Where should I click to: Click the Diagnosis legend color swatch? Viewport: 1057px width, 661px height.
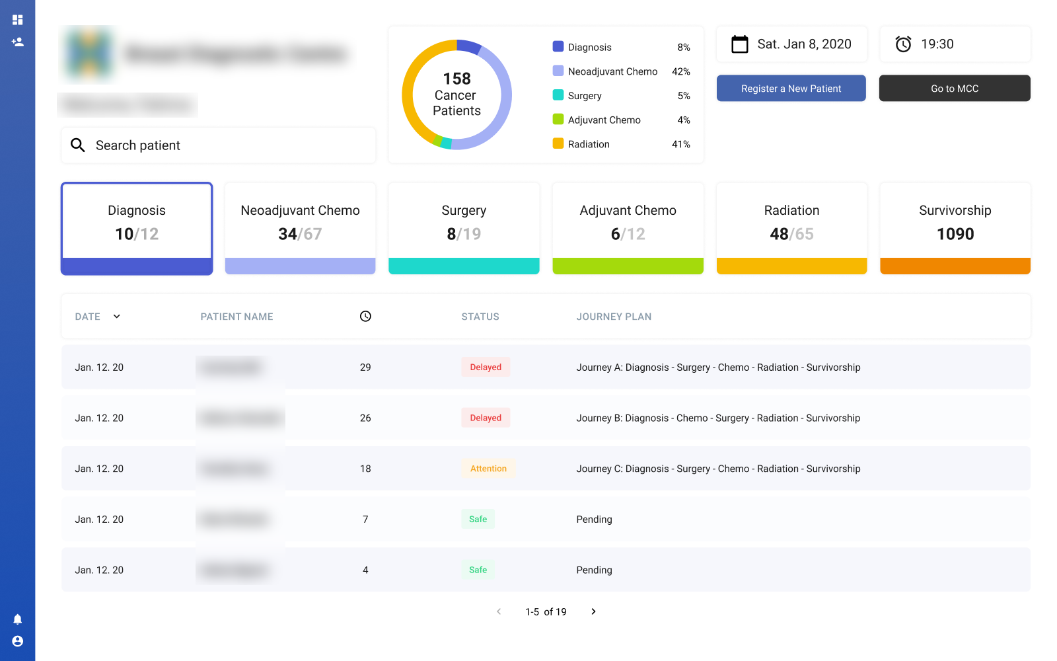558,47
